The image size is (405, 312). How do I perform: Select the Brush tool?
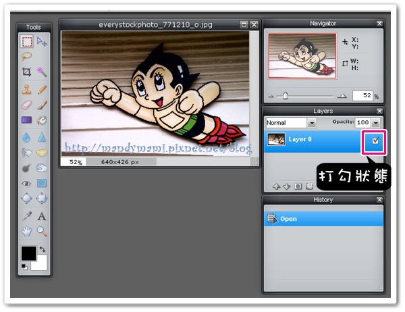point(42,105)
